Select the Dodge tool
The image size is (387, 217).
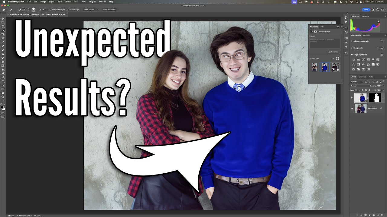[x=3, y=74]
